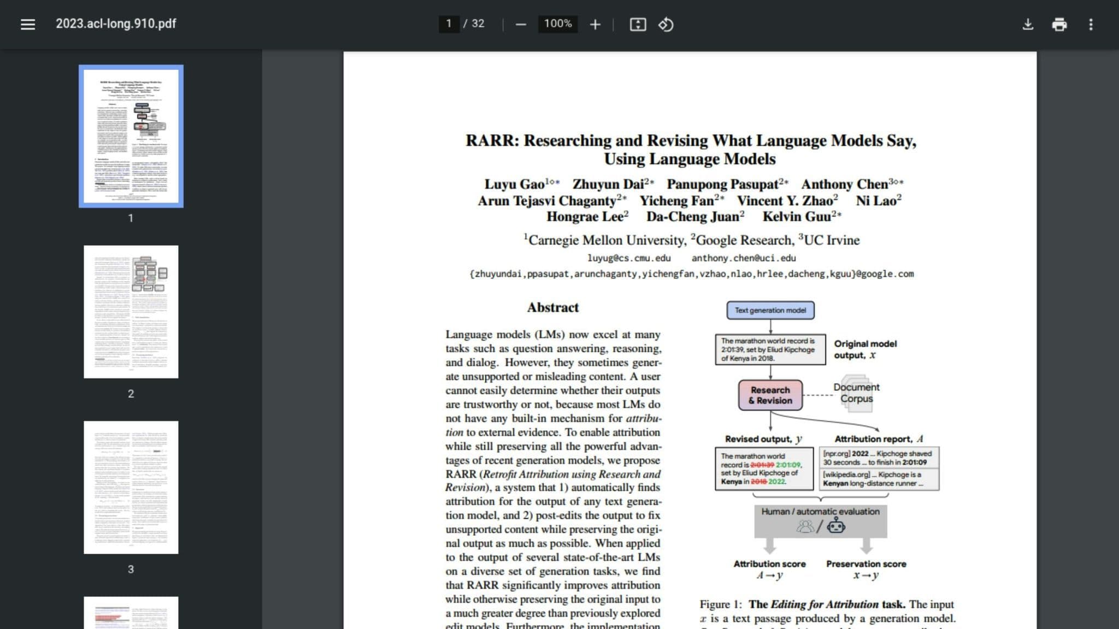The height and width of the screenshot is (629, 1119).
Task: Select page 1 thumbnail
Action: tap(131, 136)
